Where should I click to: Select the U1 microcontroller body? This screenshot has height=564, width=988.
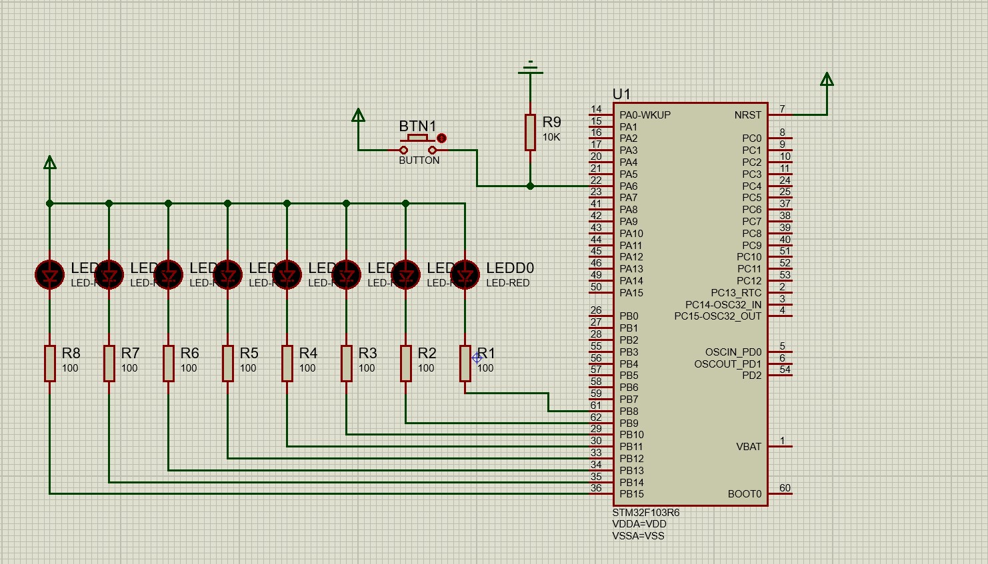tap(690, 304)
